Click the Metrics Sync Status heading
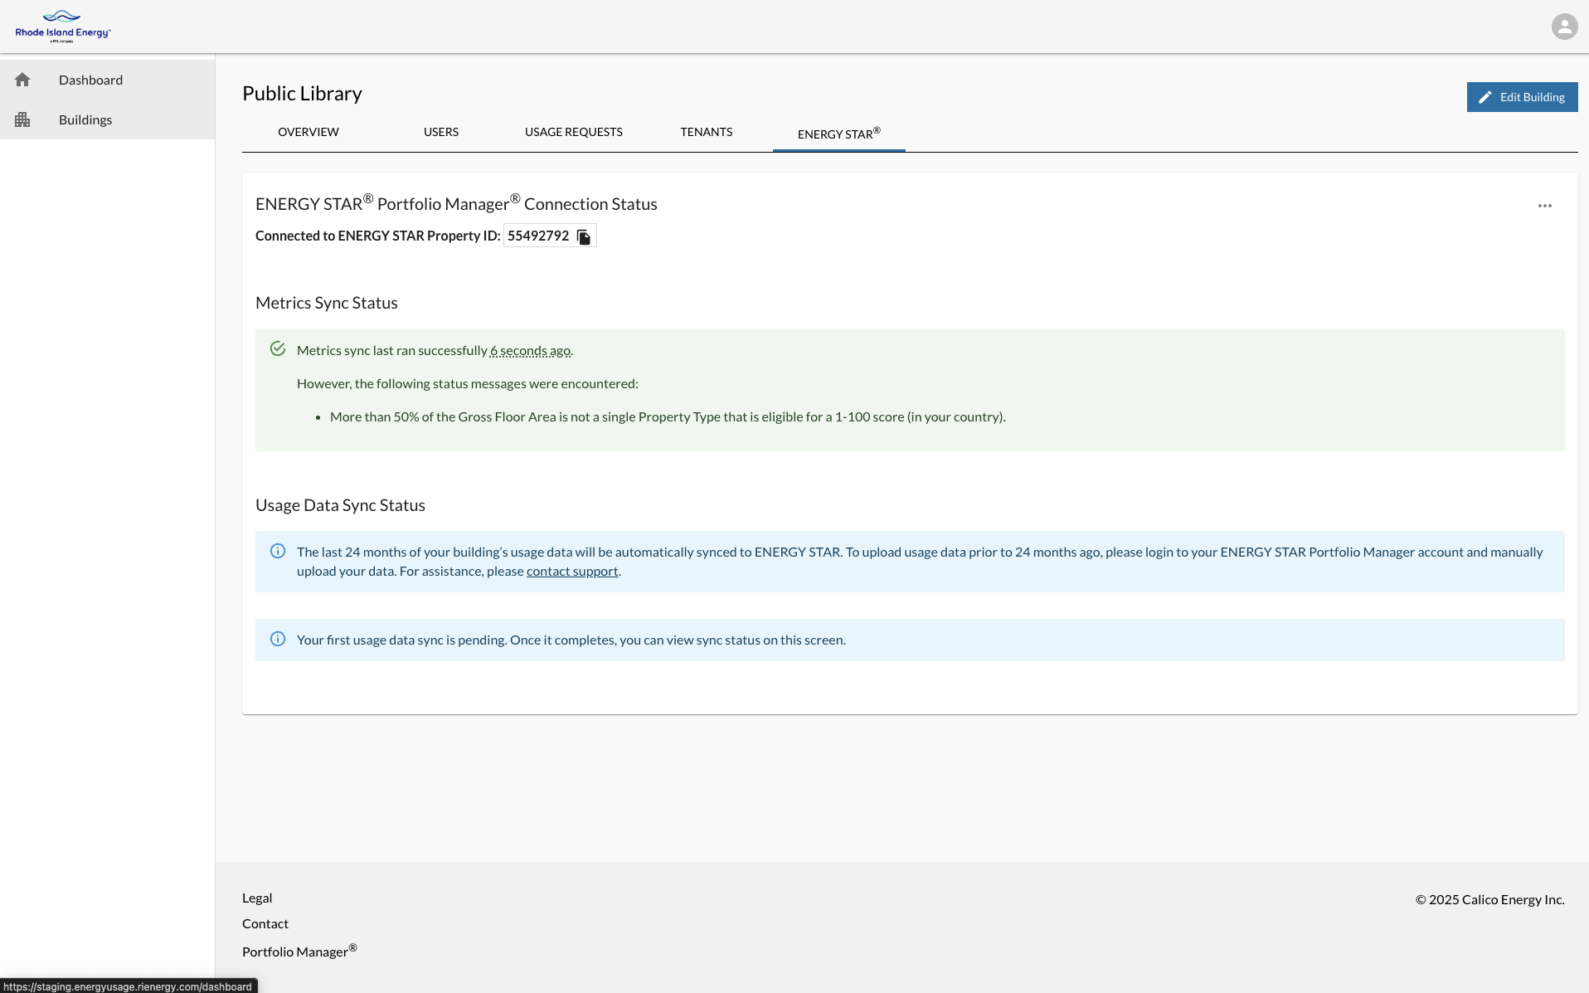Image resolution: width=1589 pixels, height=993 pixels. click(x=327, y=303)
